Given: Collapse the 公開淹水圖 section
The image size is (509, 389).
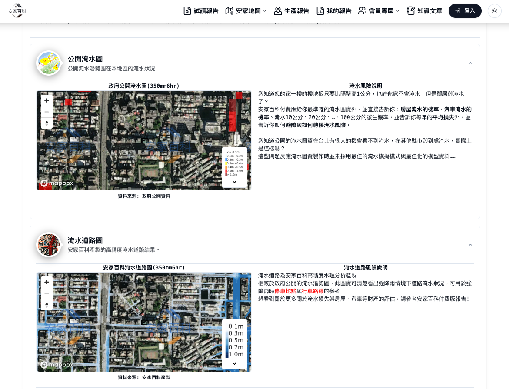Looking at the screenshot, I should coord(470,63).
